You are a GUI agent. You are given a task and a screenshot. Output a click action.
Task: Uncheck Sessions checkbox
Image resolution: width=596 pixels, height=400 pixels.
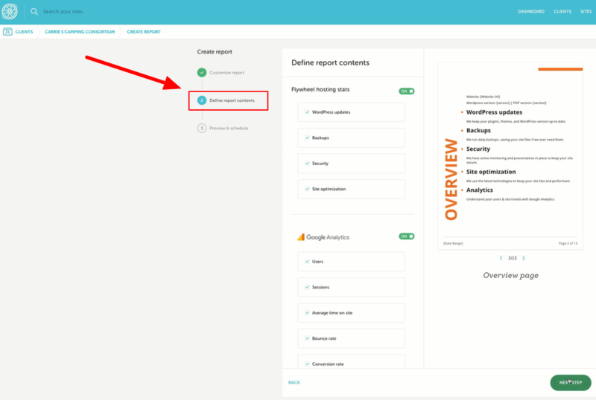click(x=307, y=287)
